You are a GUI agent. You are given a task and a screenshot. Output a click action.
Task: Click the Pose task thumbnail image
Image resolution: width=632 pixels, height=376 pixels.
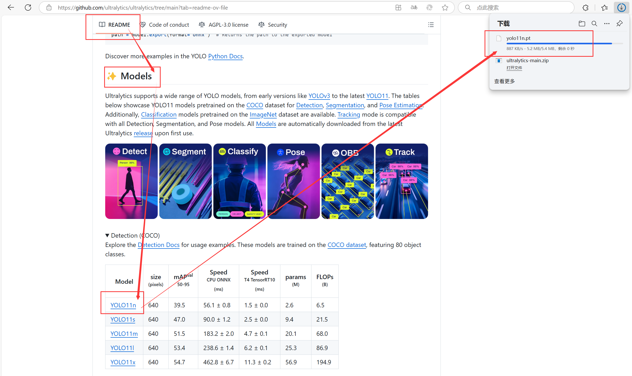(293, 181)
